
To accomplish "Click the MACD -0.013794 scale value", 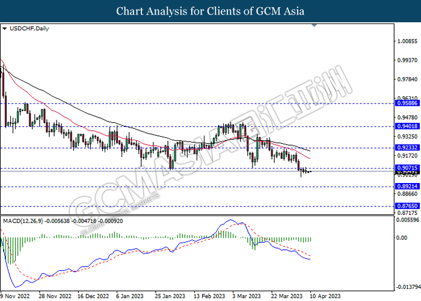I will 408,287.
